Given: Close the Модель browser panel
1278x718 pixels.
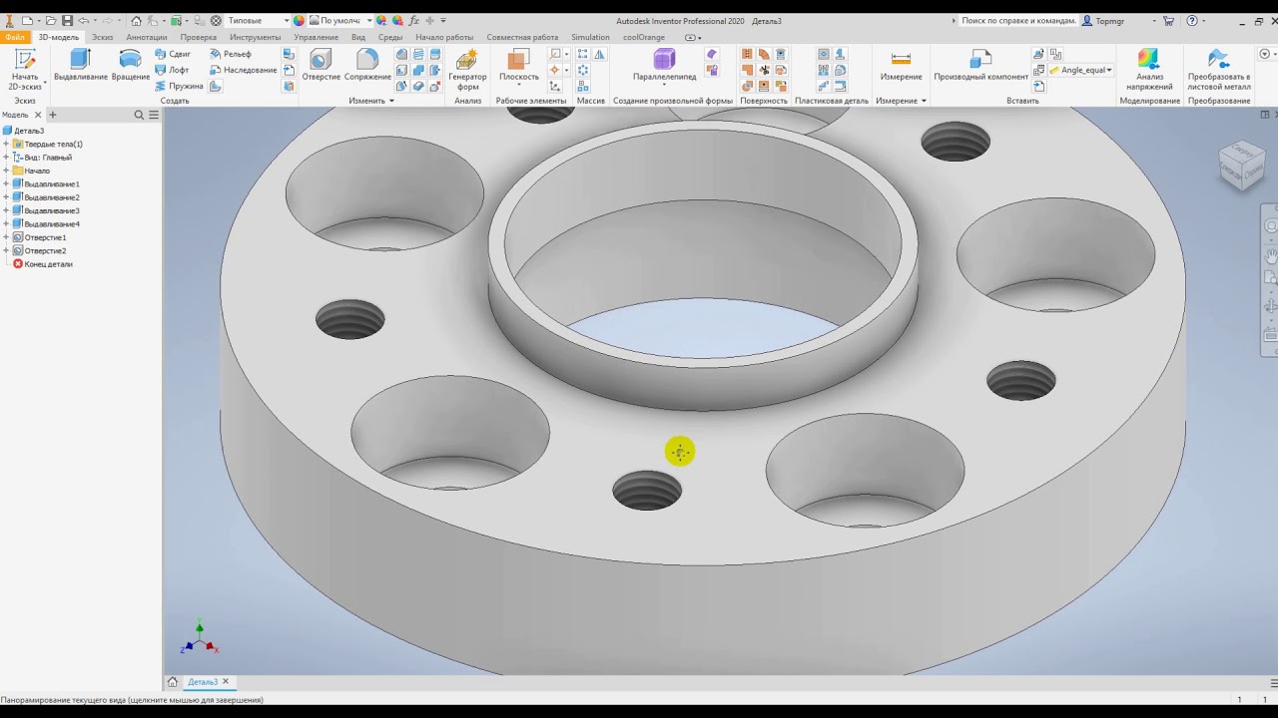Looking at the screenshot, I should pyautogui.click(x=38, y=116).
